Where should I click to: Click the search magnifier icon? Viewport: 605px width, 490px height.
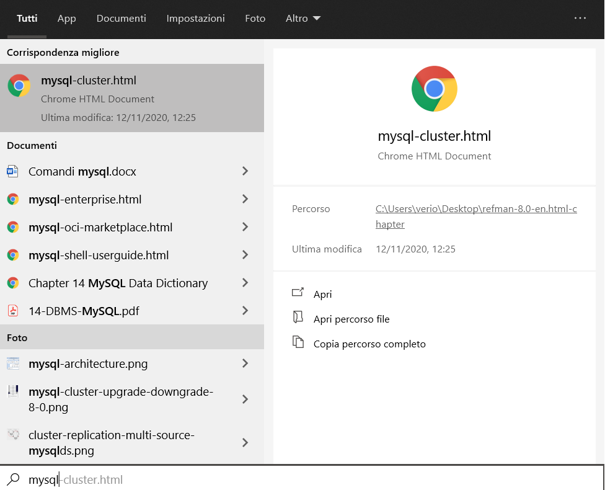[13, 479]
